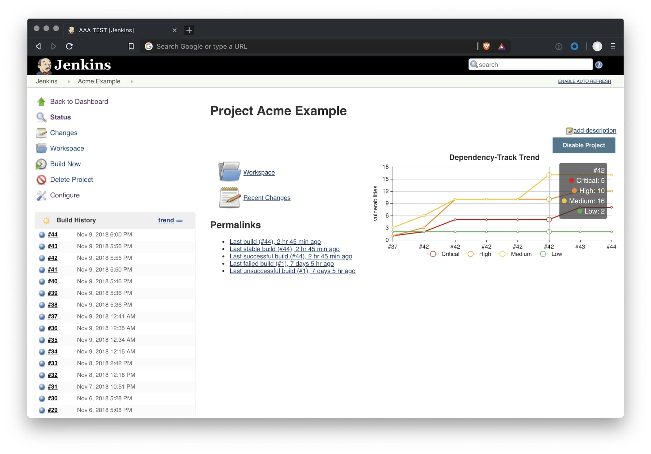This screenshot has width=651, height=454.
Task: Click the Changes icon in sidebar
Action: (42, 133)
